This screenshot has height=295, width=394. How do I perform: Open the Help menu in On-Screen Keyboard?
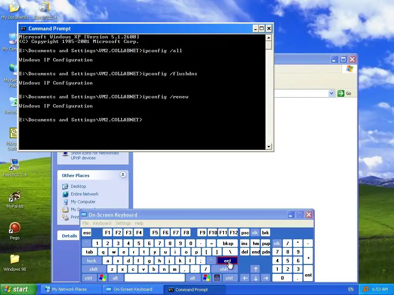point(139,223)
